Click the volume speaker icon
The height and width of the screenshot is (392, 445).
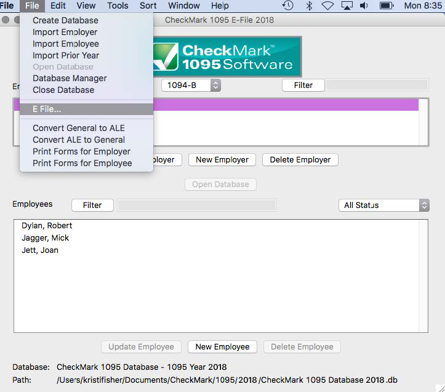coord(364,6)
